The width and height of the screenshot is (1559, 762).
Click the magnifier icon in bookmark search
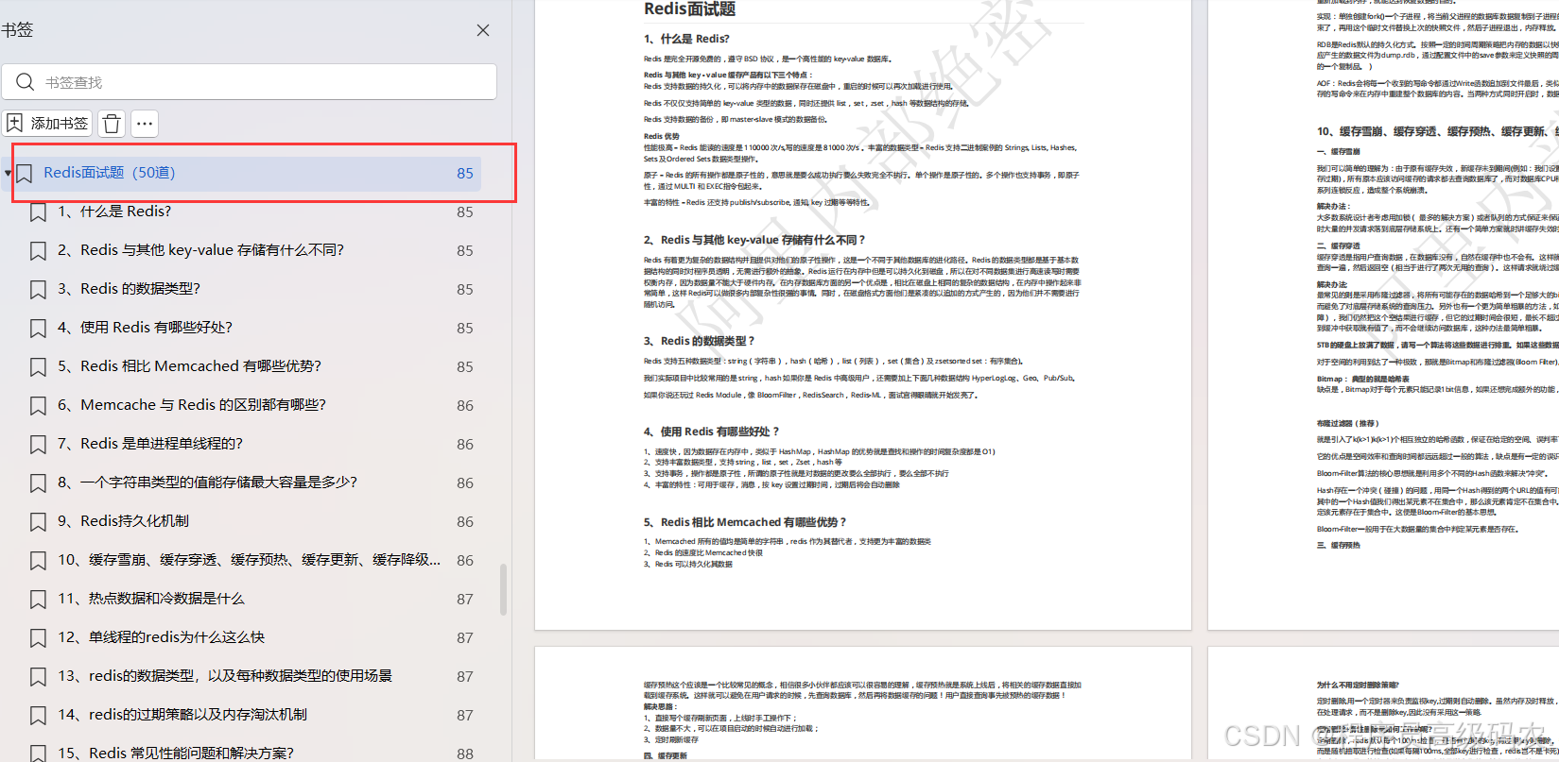26,82
